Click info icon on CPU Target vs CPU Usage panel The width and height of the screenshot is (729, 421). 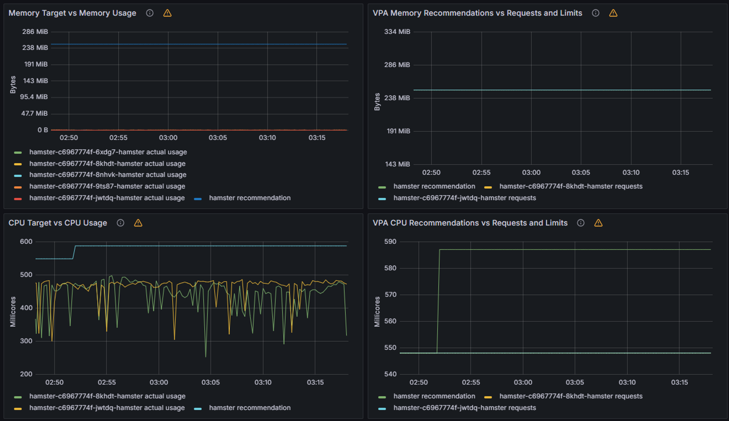pos(120,223)
